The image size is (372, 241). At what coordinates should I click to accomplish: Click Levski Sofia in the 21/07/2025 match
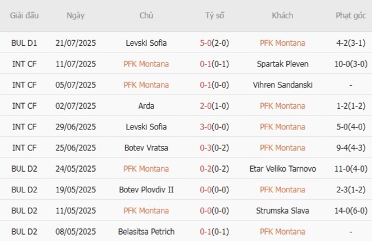pos(146,43)
